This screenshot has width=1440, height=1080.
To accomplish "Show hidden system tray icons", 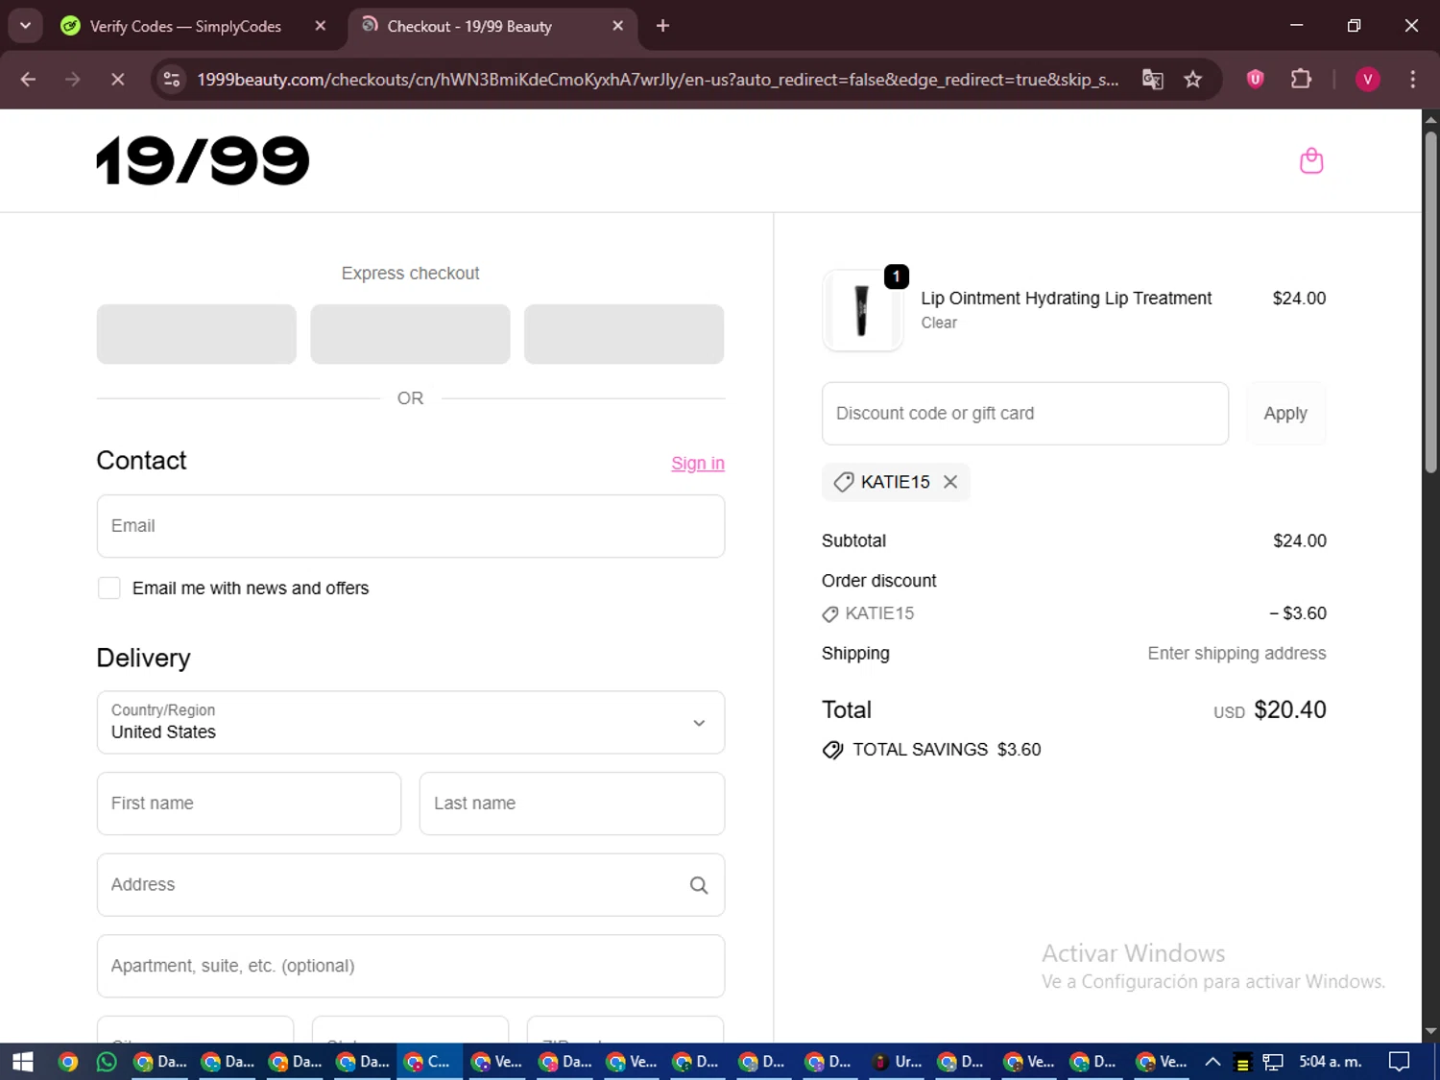I will click(x=1212, y=1062).
